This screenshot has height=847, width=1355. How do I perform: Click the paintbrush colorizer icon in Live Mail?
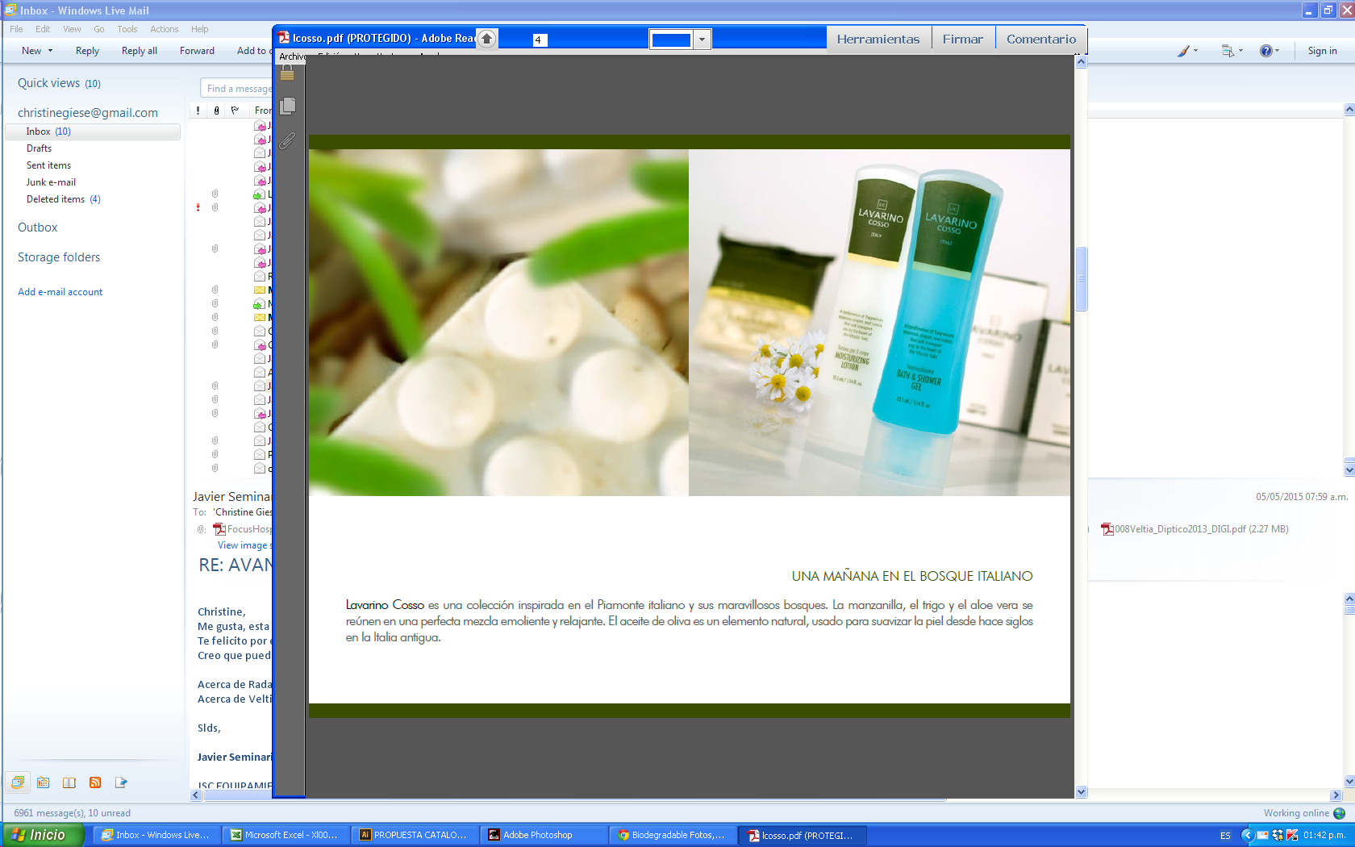pos(1183,51)
